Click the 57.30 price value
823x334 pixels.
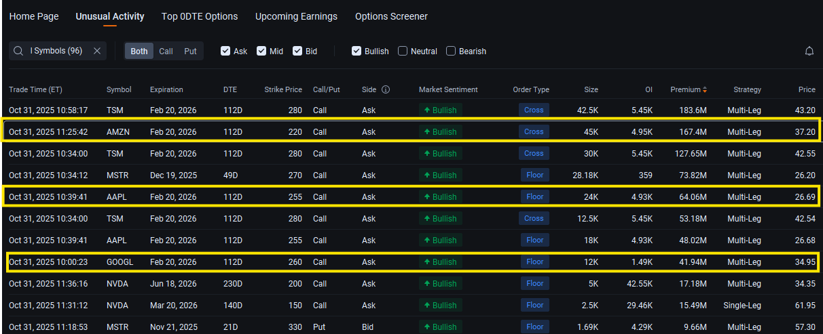point(805,327)
